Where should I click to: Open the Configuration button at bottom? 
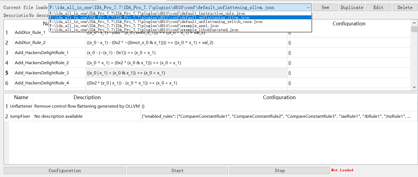tap(65, 170)
